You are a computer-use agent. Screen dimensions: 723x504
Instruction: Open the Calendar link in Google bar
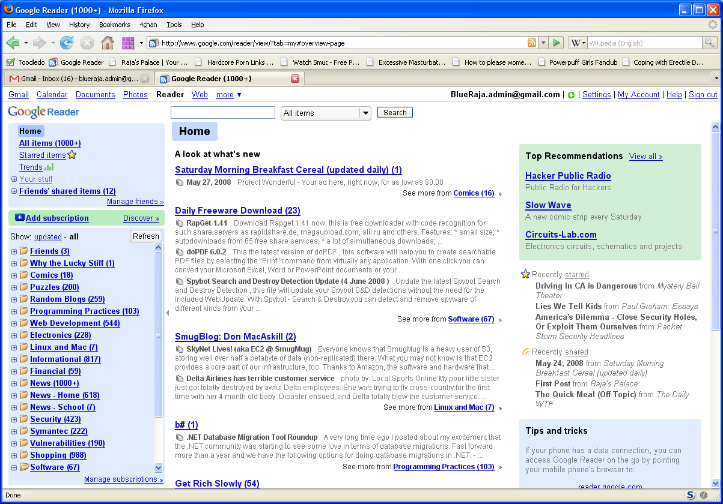pyautogui.click(x=52, y=95)
